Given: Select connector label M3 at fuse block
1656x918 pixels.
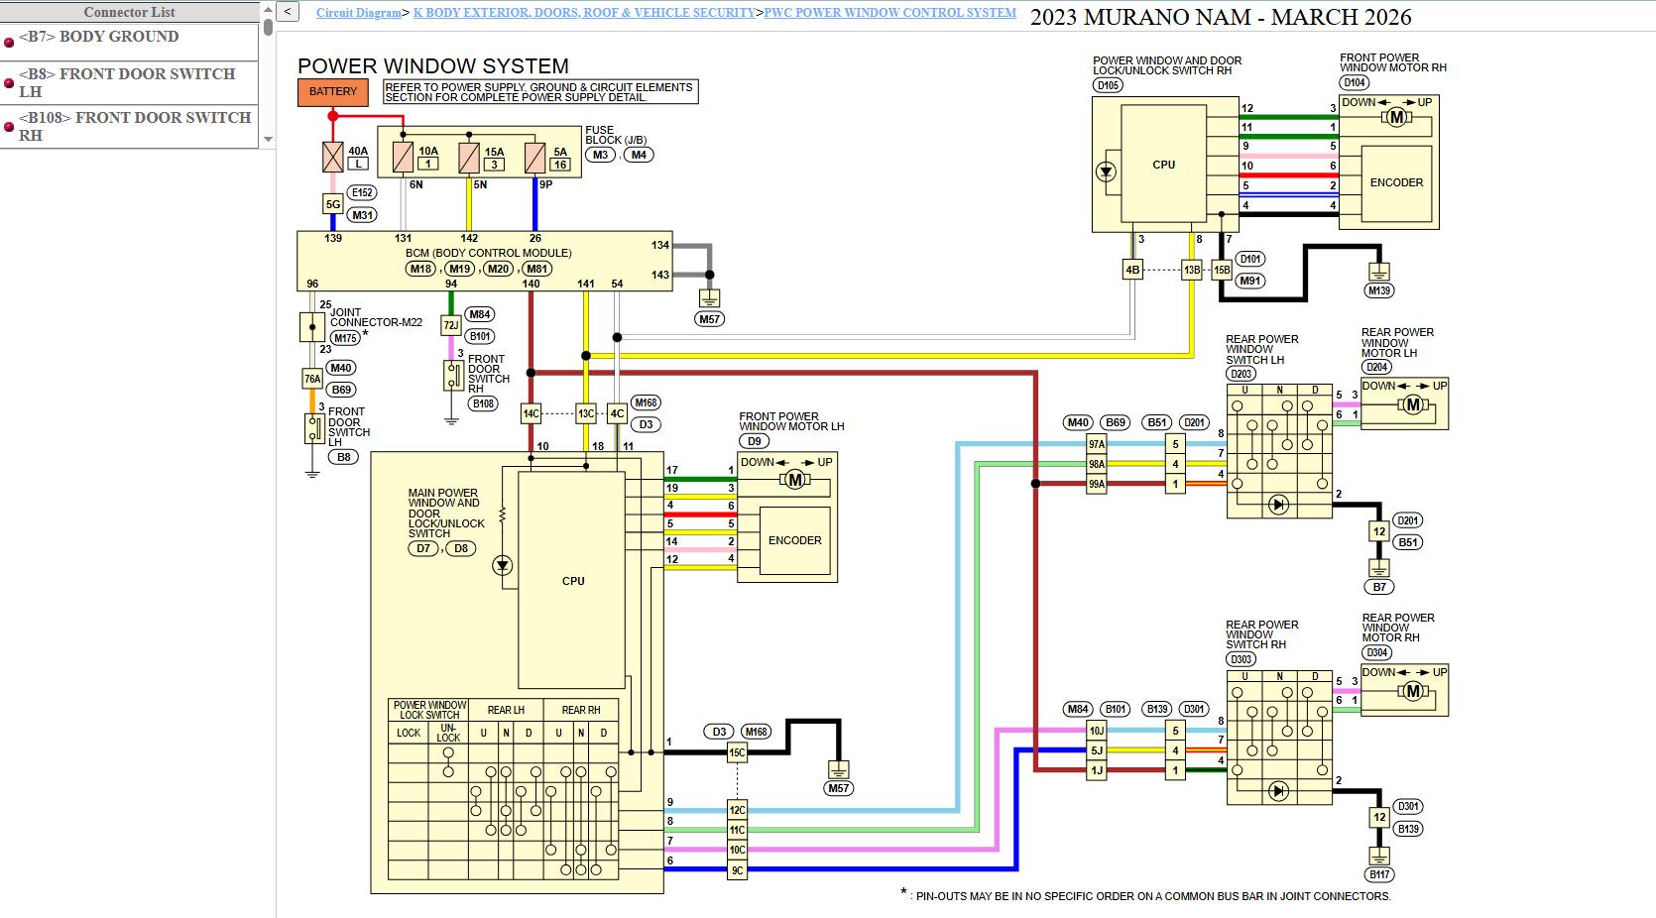Looking at the screenshot, I should (x=600, y=155).
